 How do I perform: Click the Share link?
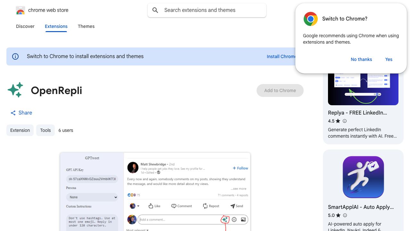pyautogui.click(x=21, y=113)
